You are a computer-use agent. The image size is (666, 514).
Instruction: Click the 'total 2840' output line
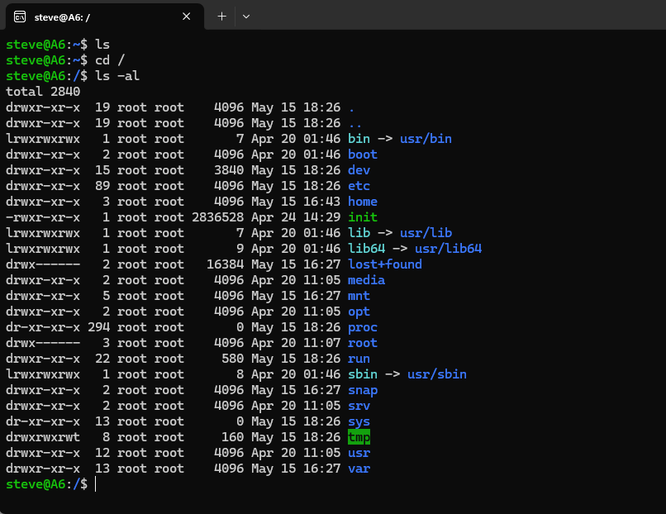click(x=43, y=92)
